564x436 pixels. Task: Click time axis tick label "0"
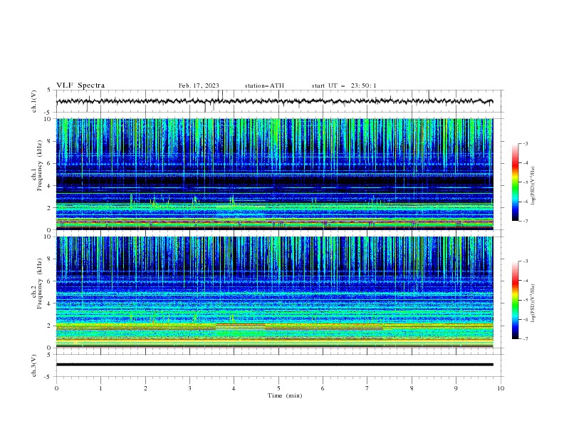point(56,388)
